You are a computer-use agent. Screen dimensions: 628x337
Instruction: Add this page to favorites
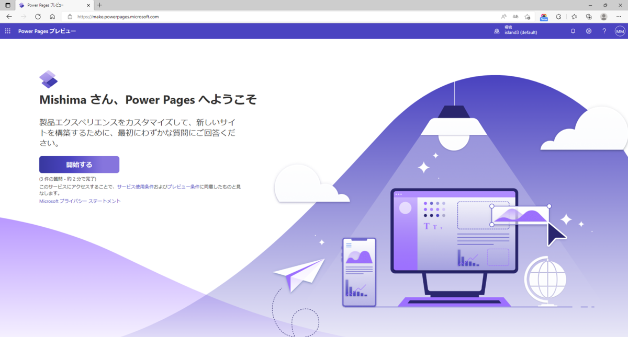tap(528, 17)
